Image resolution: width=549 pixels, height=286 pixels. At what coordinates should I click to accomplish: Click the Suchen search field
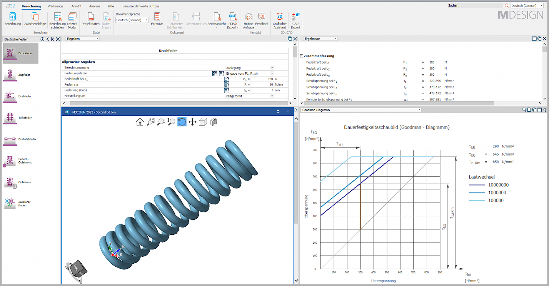pyautogui.click(x=475, y=6)
